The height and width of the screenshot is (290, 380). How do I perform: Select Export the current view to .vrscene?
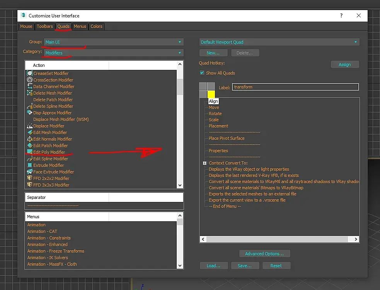pos(247,200)
